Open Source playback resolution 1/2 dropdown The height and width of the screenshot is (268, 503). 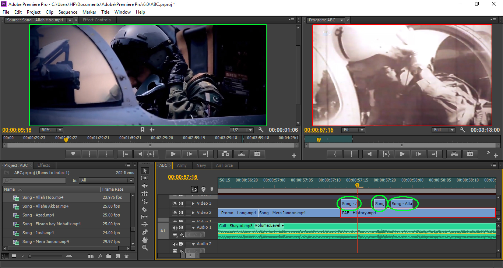click(242, 130)
